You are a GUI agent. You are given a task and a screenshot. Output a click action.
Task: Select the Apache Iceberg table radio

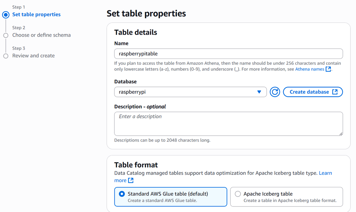[x=238, y=194]
